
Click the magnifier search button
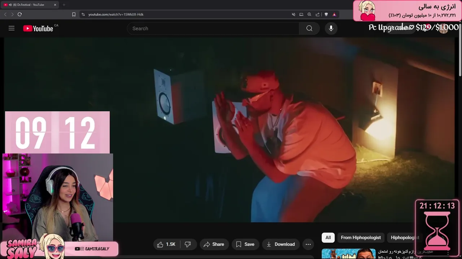pos(309,28)
